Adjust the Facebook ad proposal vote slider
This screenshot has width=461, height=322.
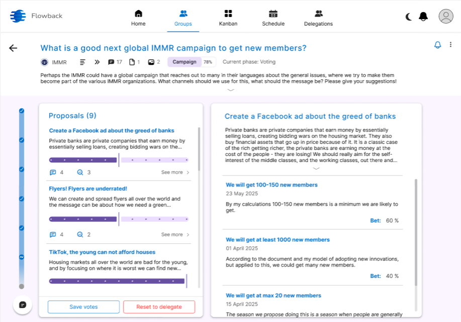coord(119,160)
